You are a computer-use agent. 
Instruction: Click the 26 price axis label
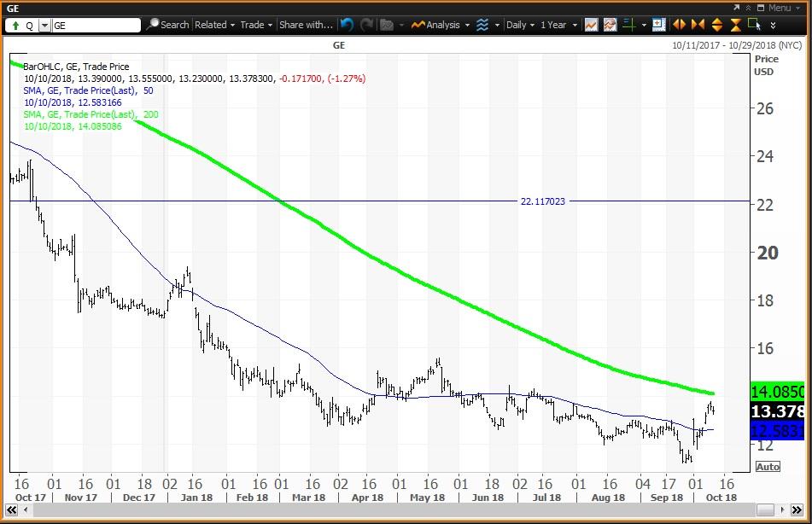765,108
